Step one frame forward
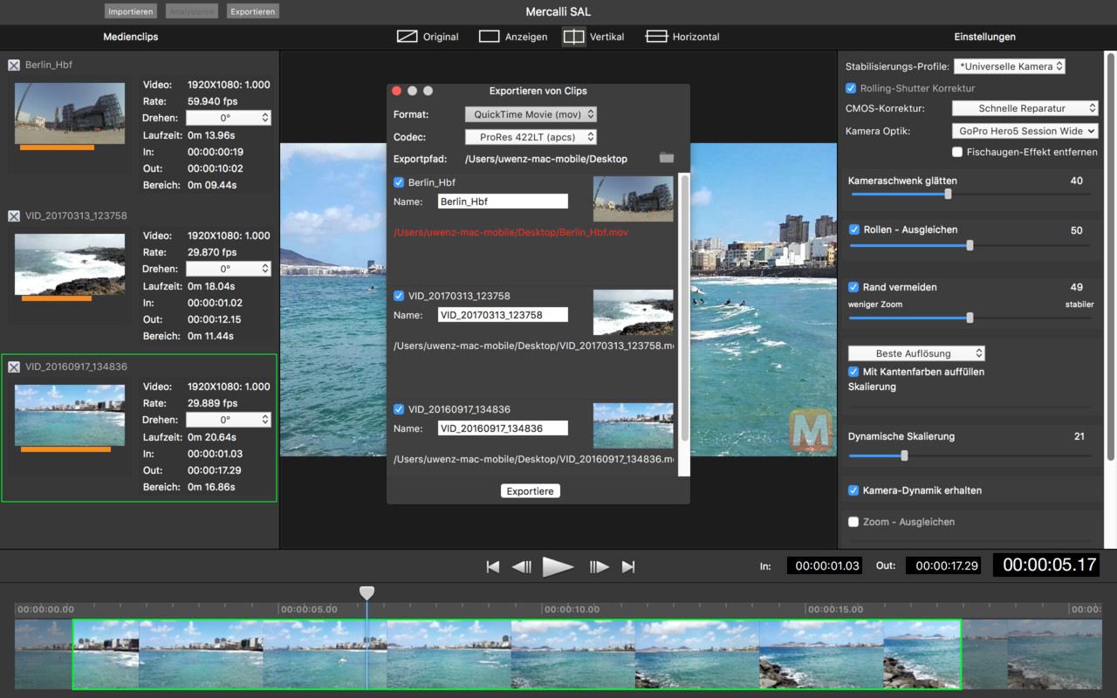Screen dimensions: 1117x698 click(599, 567)
